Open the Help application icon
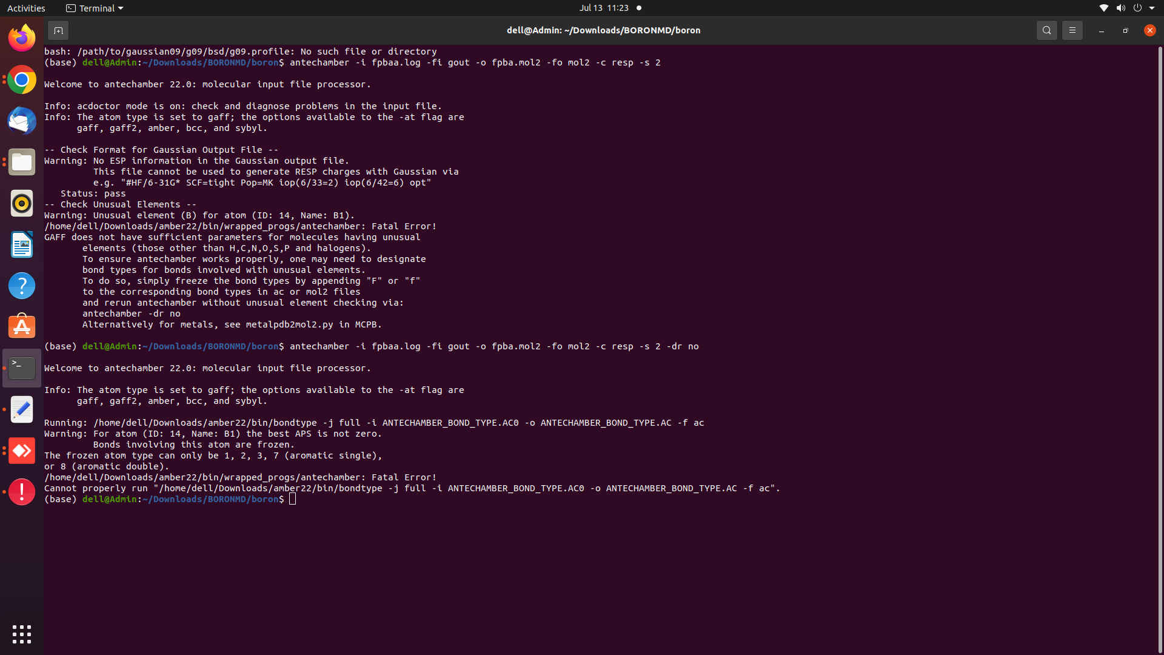The height and width of the screenshot is (655, 1164). [22, 286]
